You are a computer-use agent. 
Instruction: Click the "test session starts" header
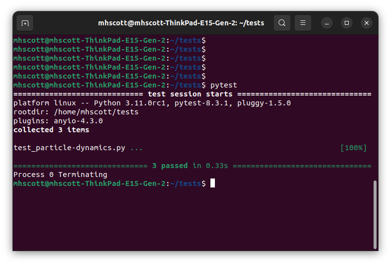click(190, 94)
